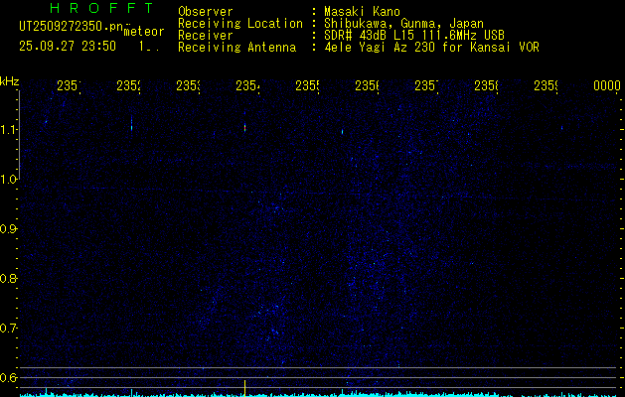Click the 0.7 frequency axis label
The width and height of the screenshot is (625, 397).
pos(8,329)
